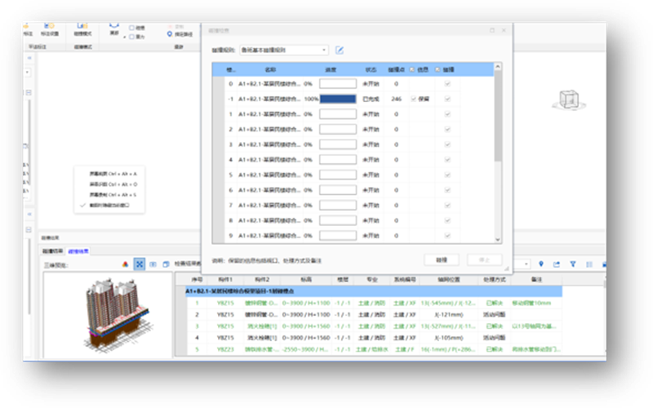Click the third preview toolbar icon beside zoom-fit
The height and width of the screenshot is (408, 653).
153,264
